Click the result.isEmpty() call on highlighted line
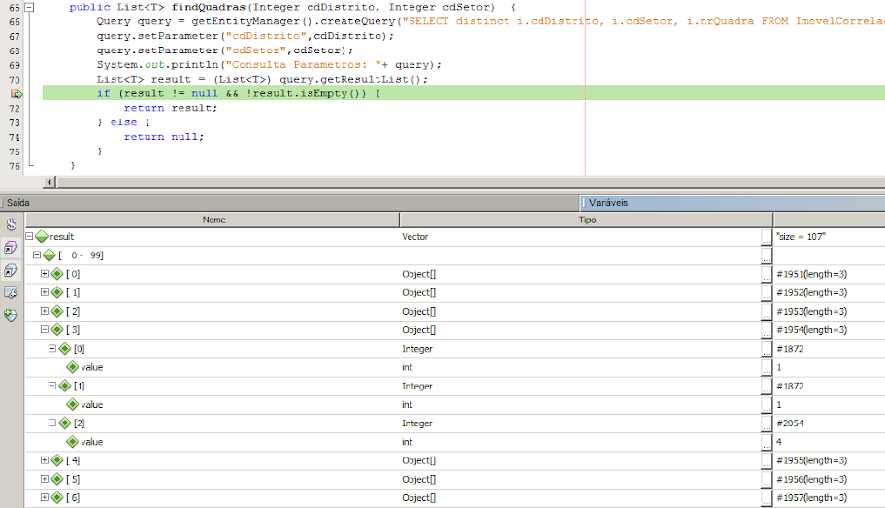 pos(309,93)
